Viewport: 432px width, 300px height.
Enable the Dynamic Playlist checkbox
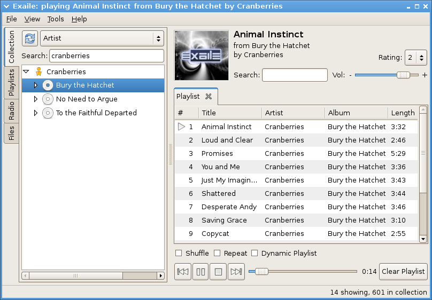click(x=254, y=253)
